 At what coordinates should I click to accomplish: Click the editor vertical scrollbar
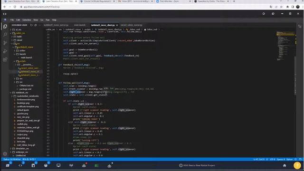pos(295,76)
